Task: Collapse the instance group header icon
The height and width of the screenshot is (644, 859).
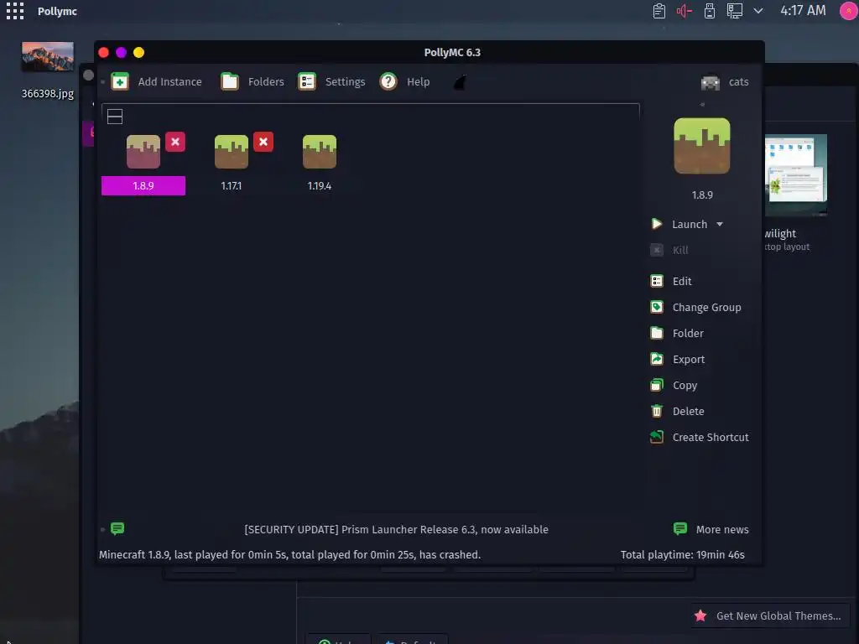Action: click(114, 117)
